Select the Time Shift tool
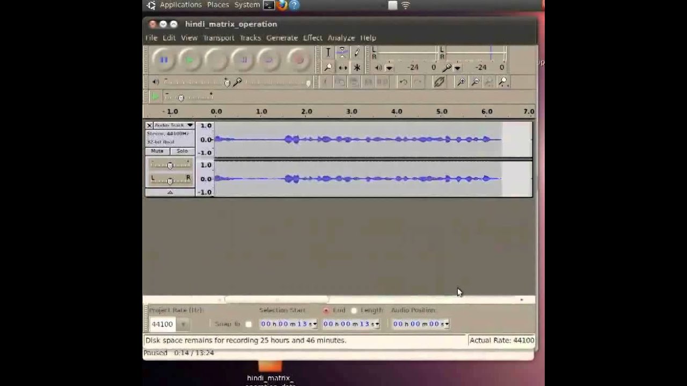687x386 pixels. (x=342, y=68)
